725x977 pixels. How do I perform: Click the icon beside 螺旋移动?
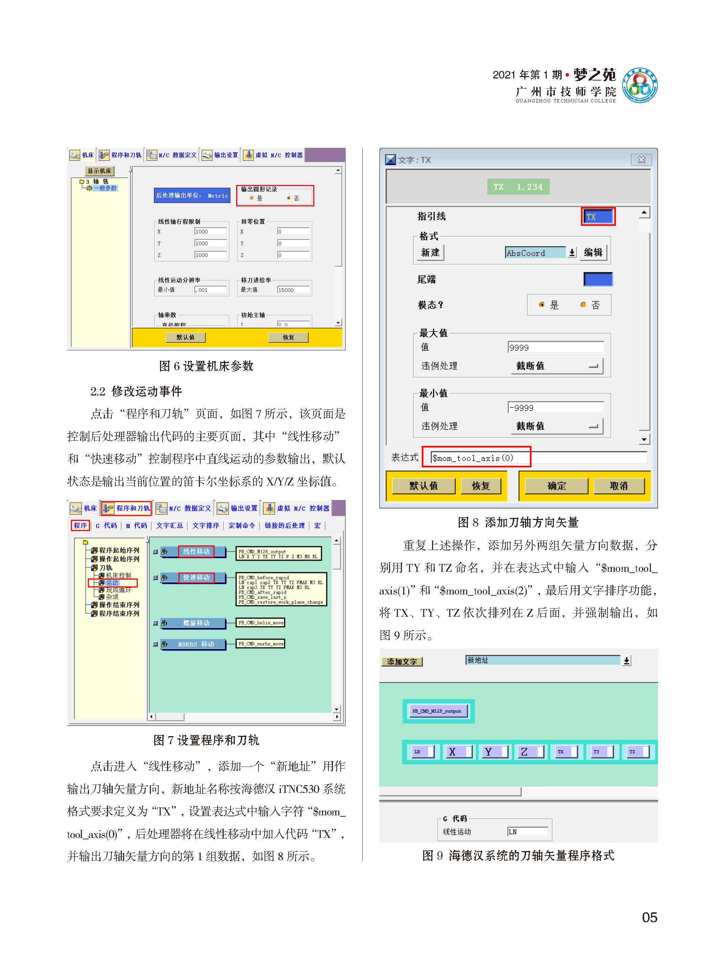pyautogui.click(x=164, y=623)
